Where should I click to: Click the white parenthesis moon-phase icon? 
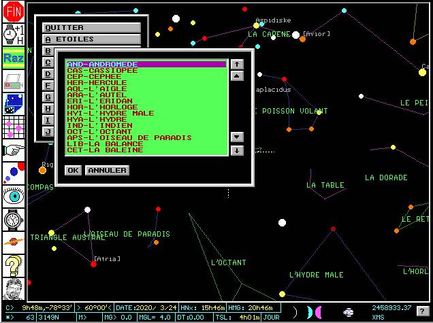[295, 312]
